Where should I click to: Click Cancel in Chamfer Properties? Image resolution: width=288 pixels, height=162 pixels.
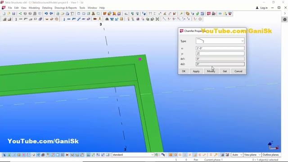pyautogui.click(x=238, y=71)
